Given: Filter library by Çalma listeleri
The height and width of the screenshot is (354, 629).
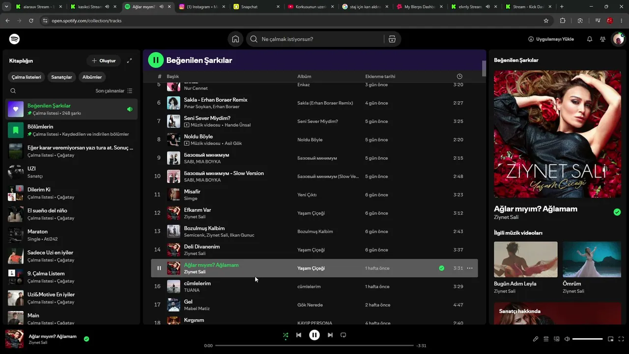Looking at the screenshot, I should [x=27, y=77].
